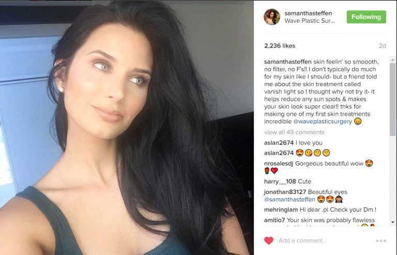Open samanthasteffen's round profile avatar
Viewport: 397px width, 255px height.
tap(272, 17)
